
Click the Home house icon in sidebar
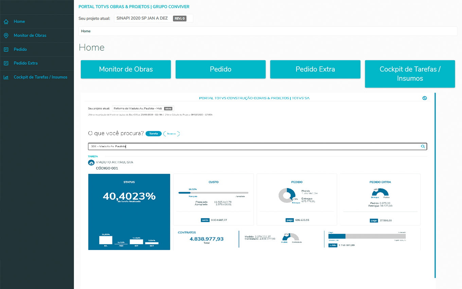pos(6,22)
